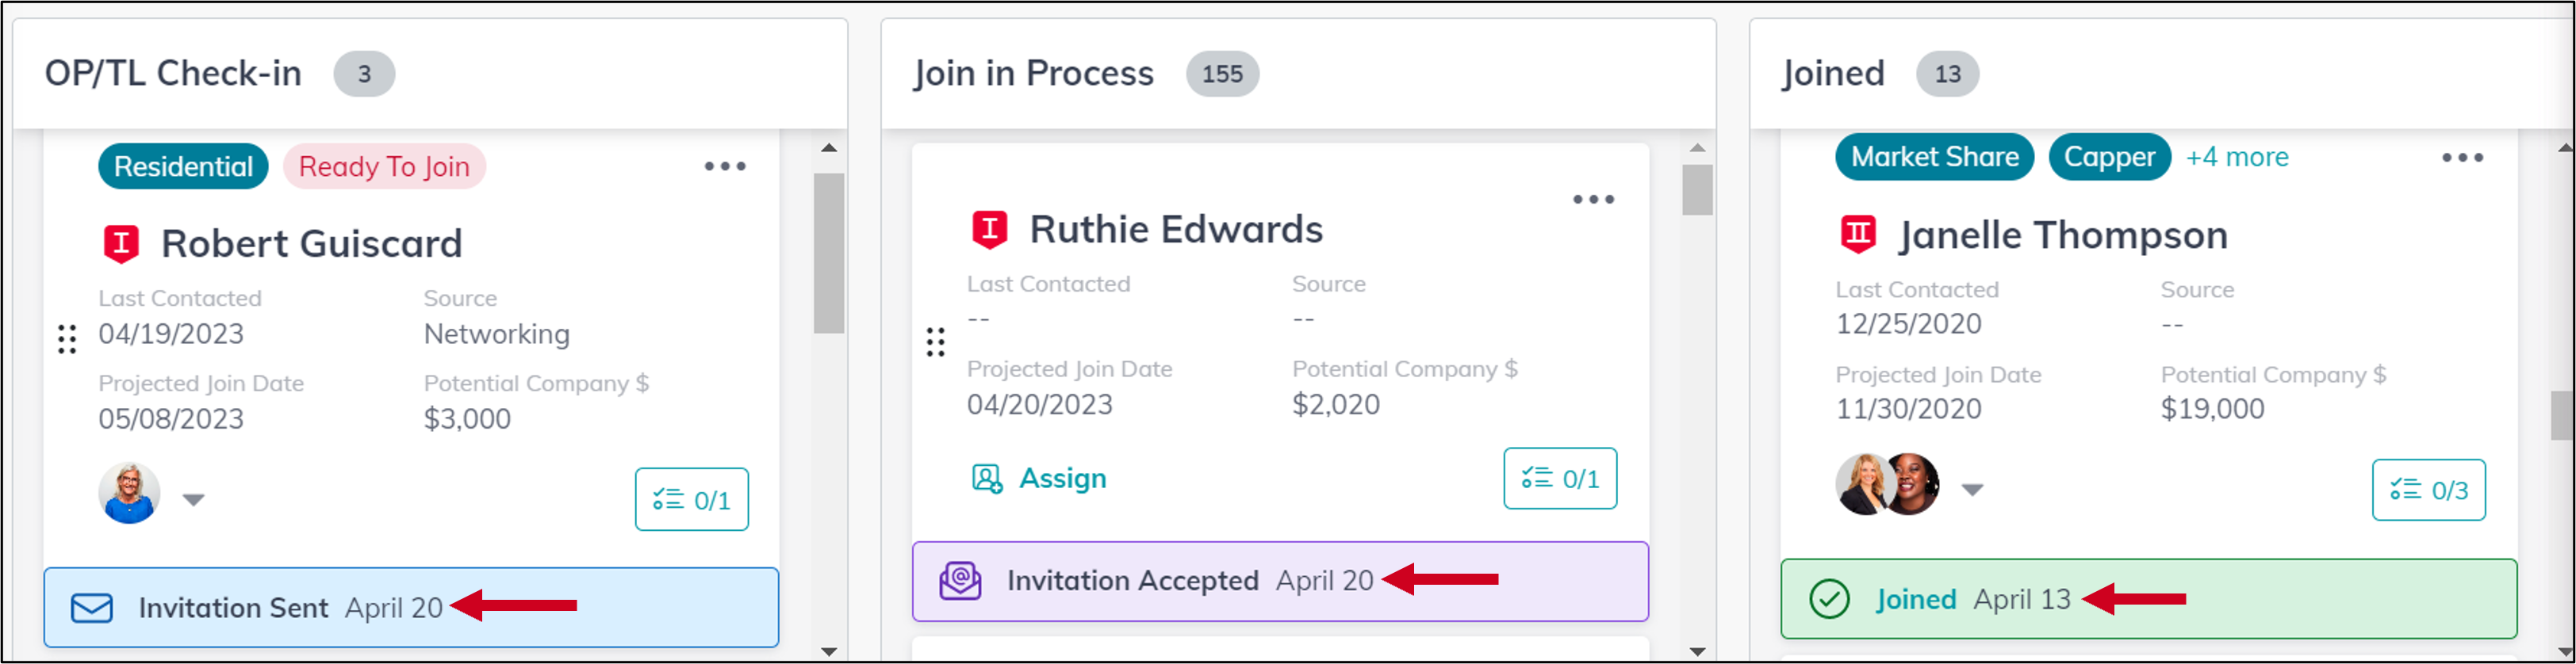The height and width of the screenshot is (664, 2576).
Task: Select the Market Share tag
Action: 1934,158
